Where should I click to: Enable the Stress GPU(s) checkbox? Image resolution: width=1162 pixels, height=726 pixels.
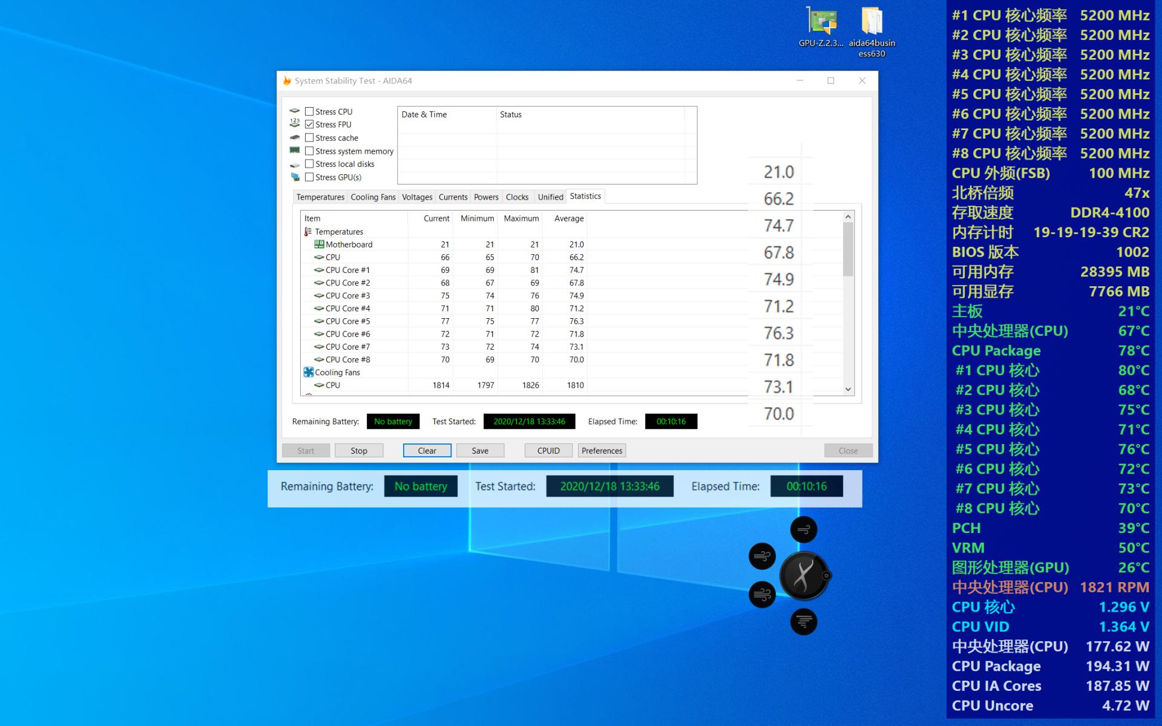coord(309,177)
